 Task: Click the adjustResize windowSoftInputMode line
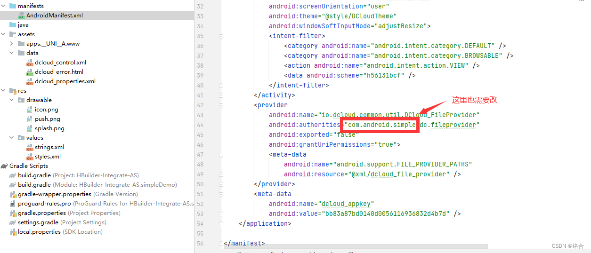(350, 26)
